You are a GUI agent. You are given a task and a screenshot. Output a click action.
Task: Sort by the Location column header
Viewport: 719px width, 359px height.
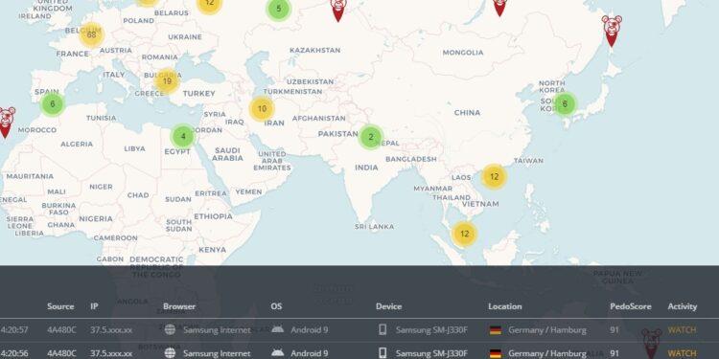pos(505,306)
